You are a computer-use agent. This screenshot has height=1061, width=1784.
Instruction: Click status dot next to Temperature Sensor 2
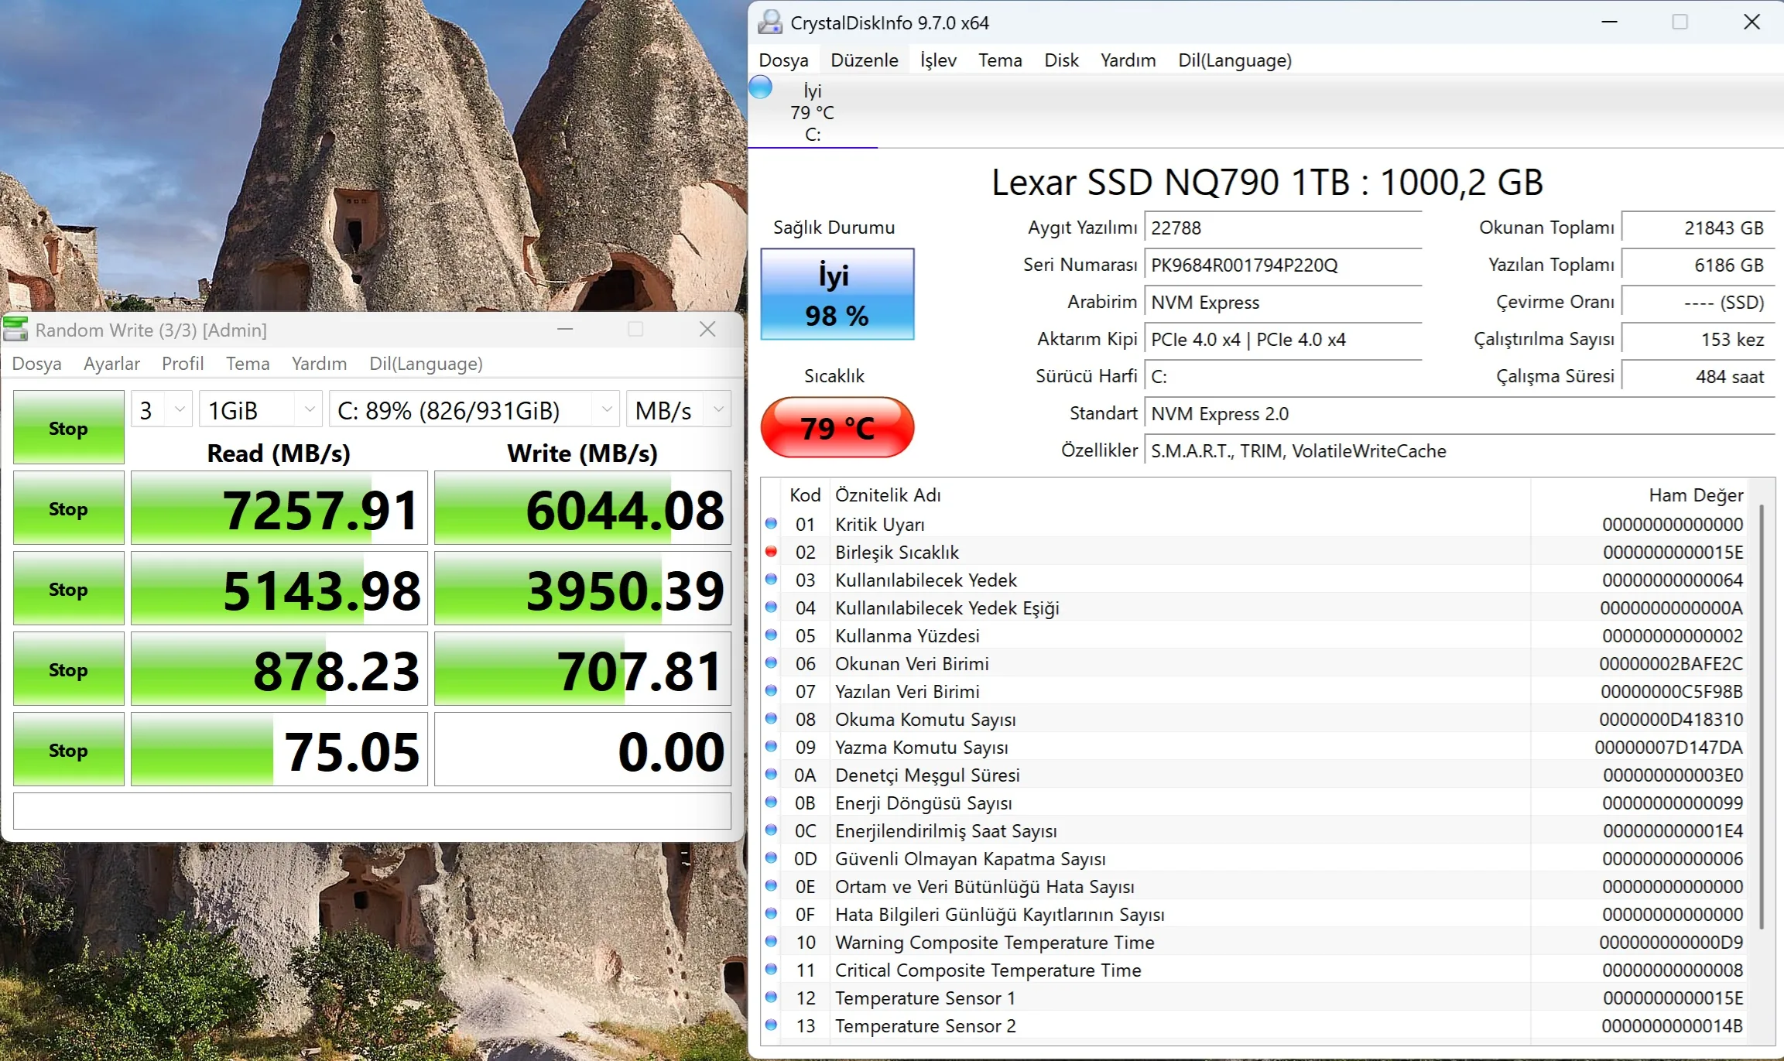[x=771, y=1025]
